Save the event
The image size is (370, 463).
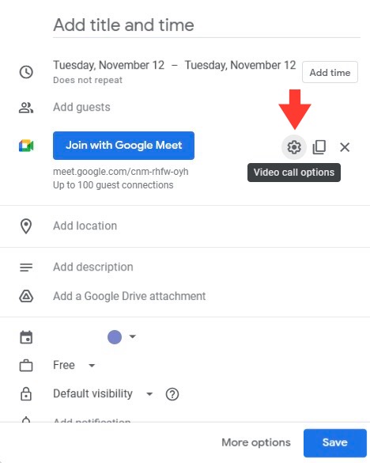coord(335,442)
